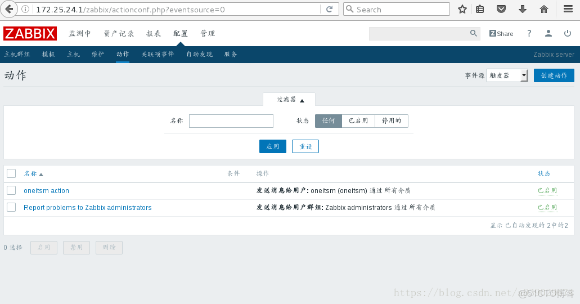The width and height of the screenshot is (580, 304).
Task: Open the 资产记录 top menu
Action: point(119,33)
